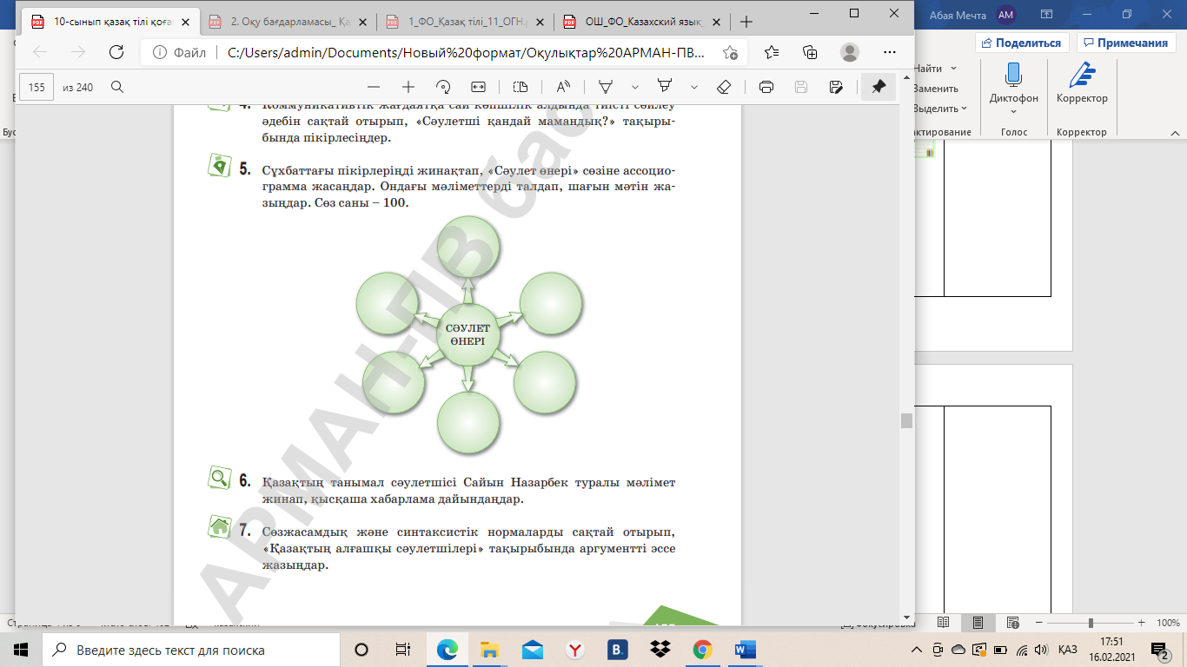Click the Edge back navigation arrow

[x=40, y=52]
